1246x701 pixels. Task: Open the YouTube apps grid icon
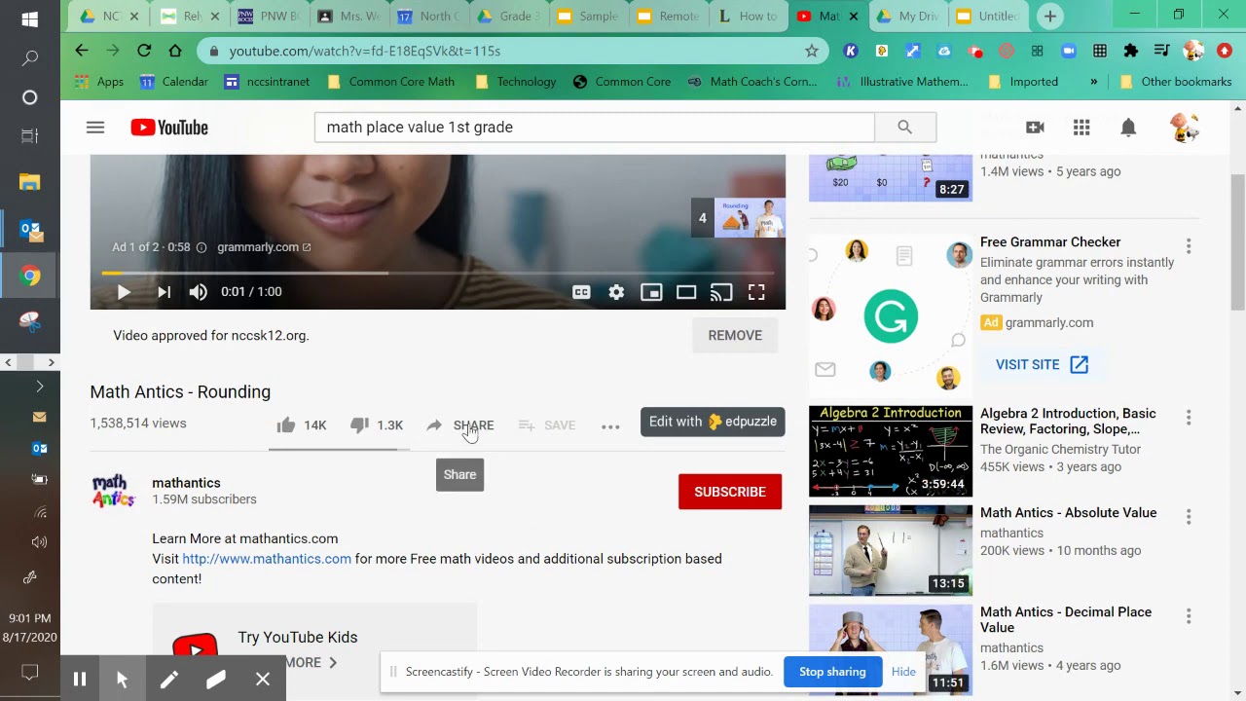1081,128
